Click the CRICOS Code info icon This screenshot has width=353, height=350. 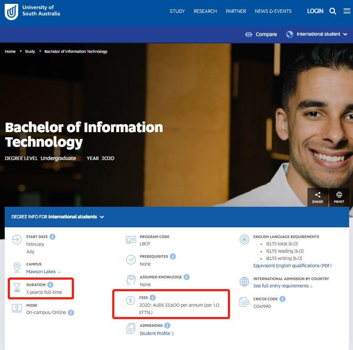point(282,299)
